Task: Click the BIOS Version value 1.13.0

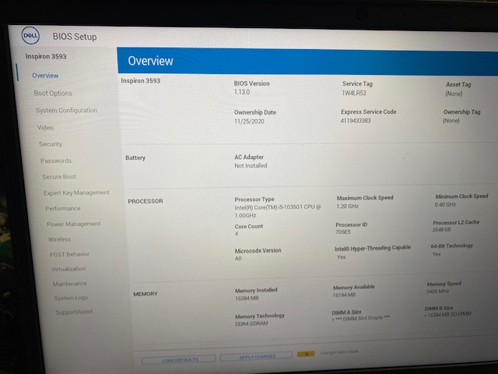Action: pos(242,92)
